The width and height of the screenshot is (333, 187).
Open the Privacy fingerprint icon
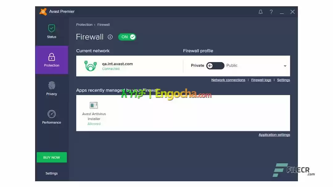click(51, 86)
